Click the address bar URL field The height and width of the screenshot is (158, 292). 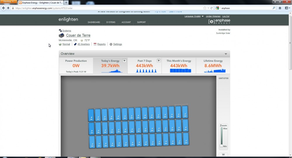[x=108, y=8]
